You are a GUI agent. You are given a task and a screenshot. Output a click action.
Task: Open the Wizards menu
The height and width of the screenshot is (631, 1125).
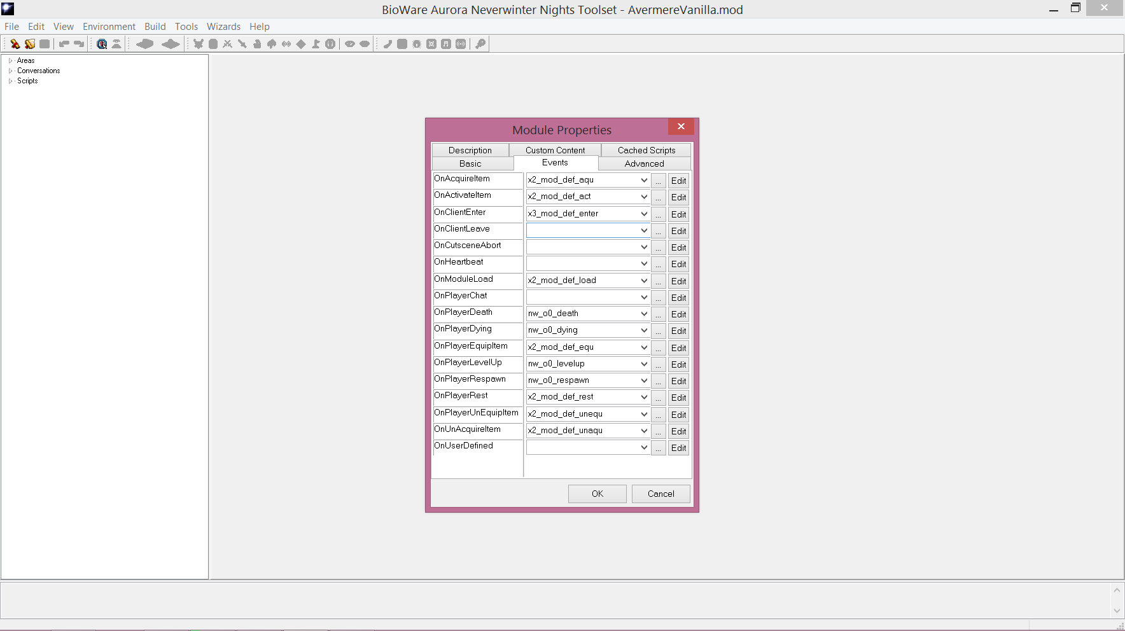click(223, 26)
